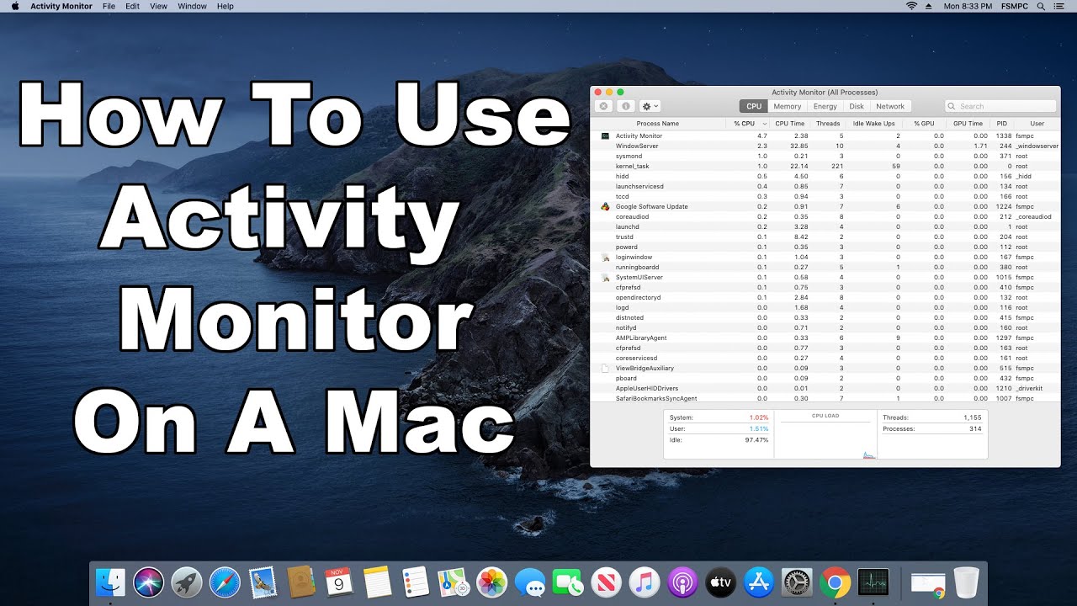The width and height of the screenshot is (1077, 606).
Task: Launch Siri from the Dock
Action: pyautogui.click(x=149, y=582)
